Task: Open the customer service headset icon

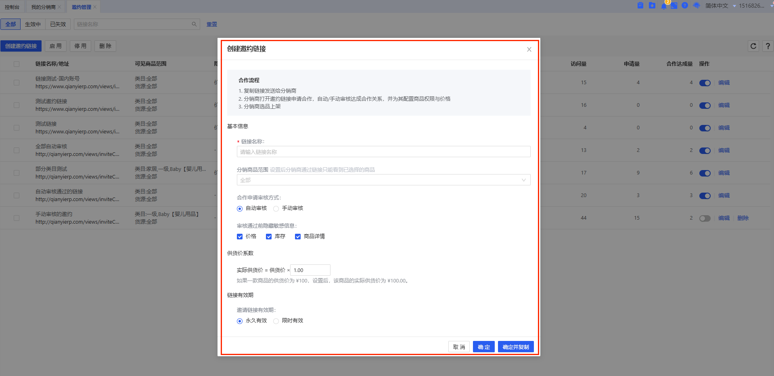Action: click(x=697, y=5)
